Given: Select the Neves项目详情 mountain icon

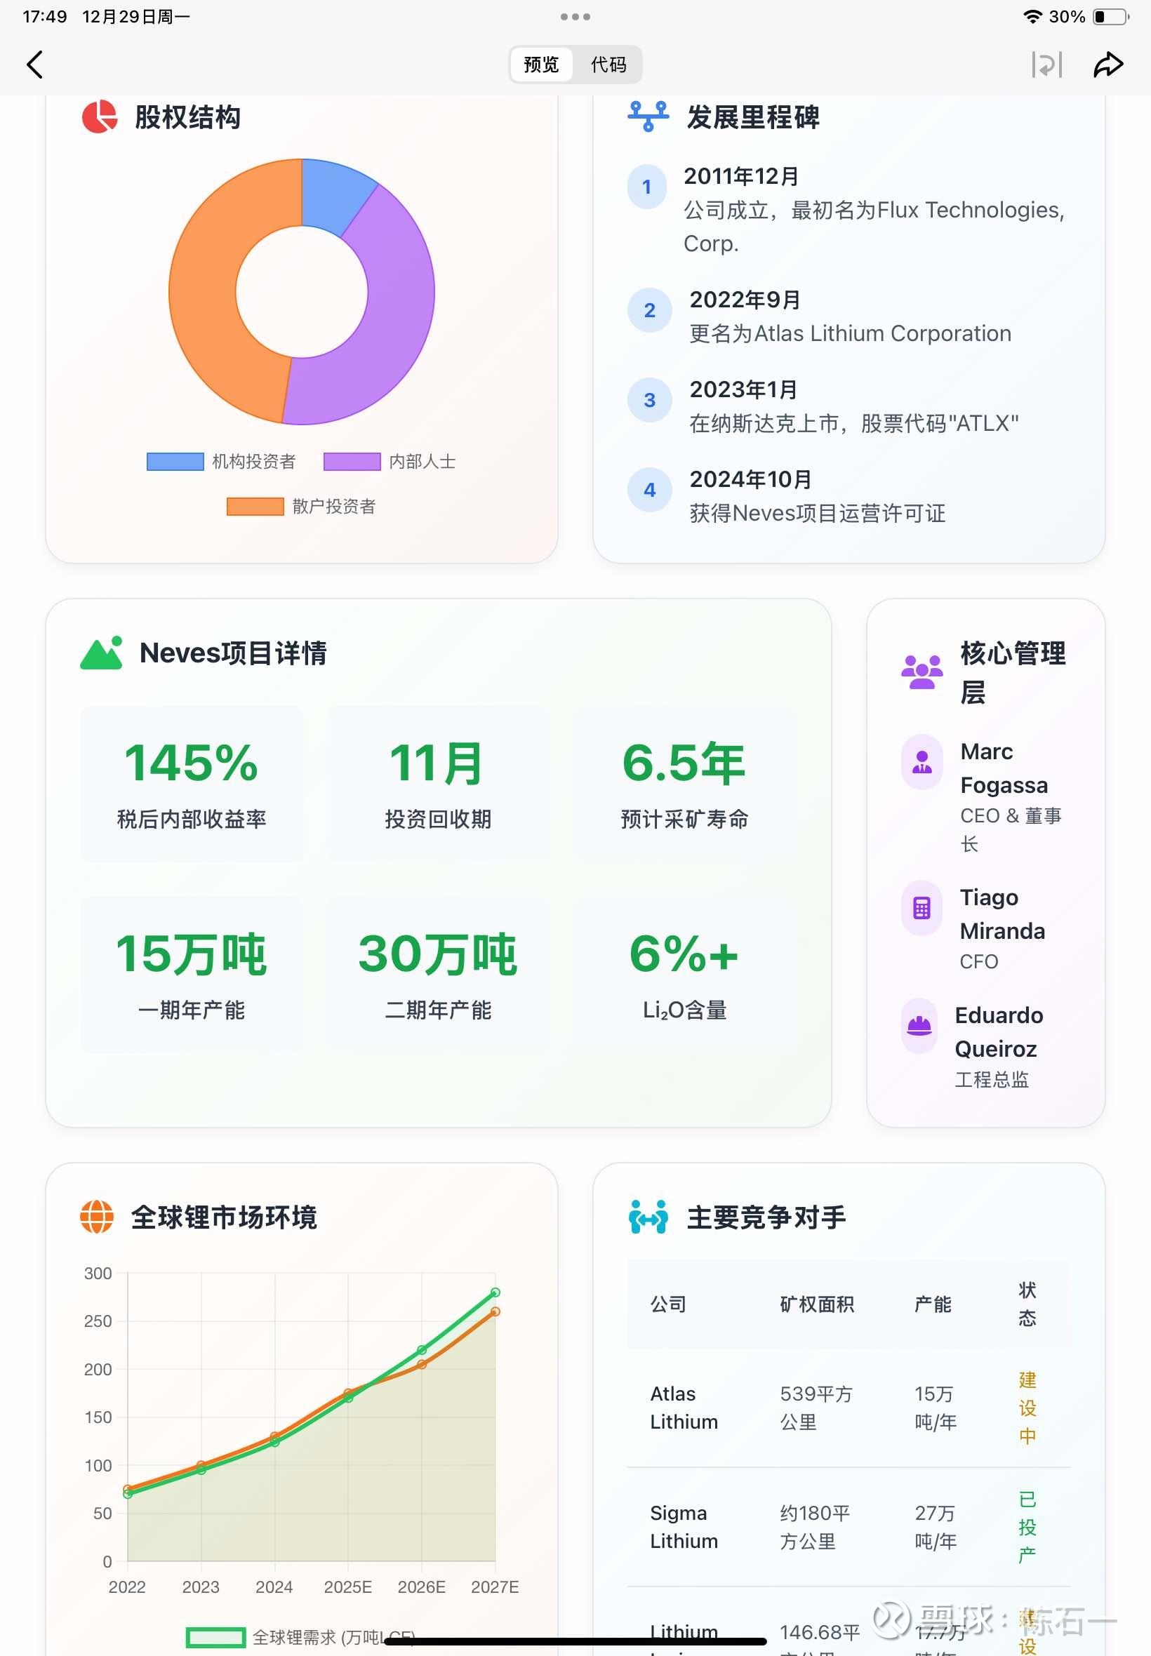Looking at the screenshot, I should coord(102,654).
